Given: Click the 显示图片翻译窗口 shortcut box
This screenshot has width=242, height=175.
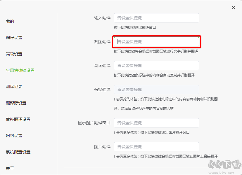Looking at the screenshot, I should click(156, 123).
